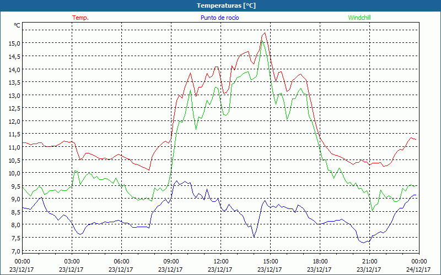Click the 9,5 y-axis value

(15, 186)
